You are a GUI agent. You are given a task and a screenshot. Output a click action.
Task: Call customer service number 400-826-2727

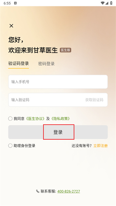click(x=69, y=191)
